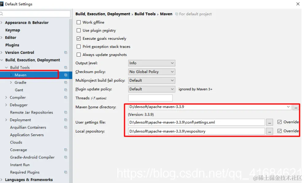This screenshot has width=304, height=183.
Task: Click the project-level icon beside Deployment
Action: click(66, 120)
